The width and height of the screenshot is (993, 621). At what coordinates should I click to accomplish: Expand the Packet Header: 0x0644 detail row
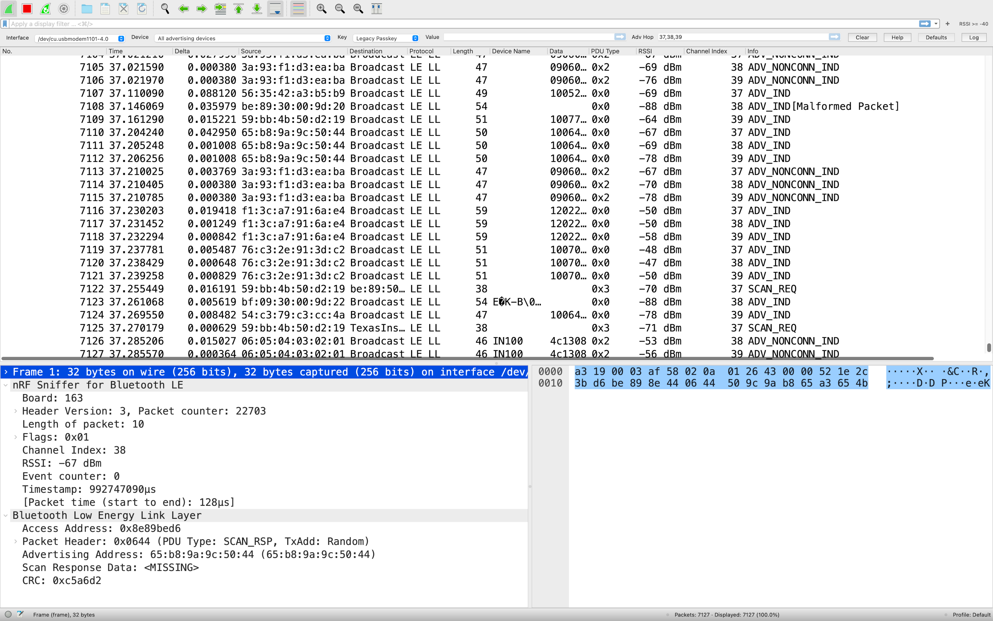[15, 541]
